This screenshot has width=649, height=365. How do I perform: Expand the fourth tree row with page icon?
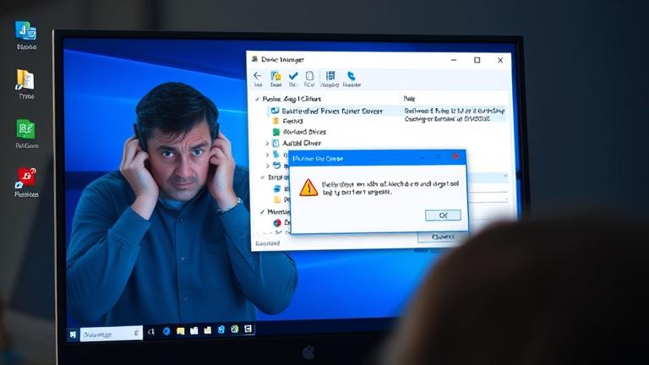[267, 143]
